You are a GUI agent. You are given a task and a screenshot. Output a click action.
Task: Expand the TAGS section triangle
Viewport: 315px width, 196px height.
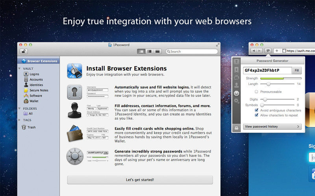point(19,120)
